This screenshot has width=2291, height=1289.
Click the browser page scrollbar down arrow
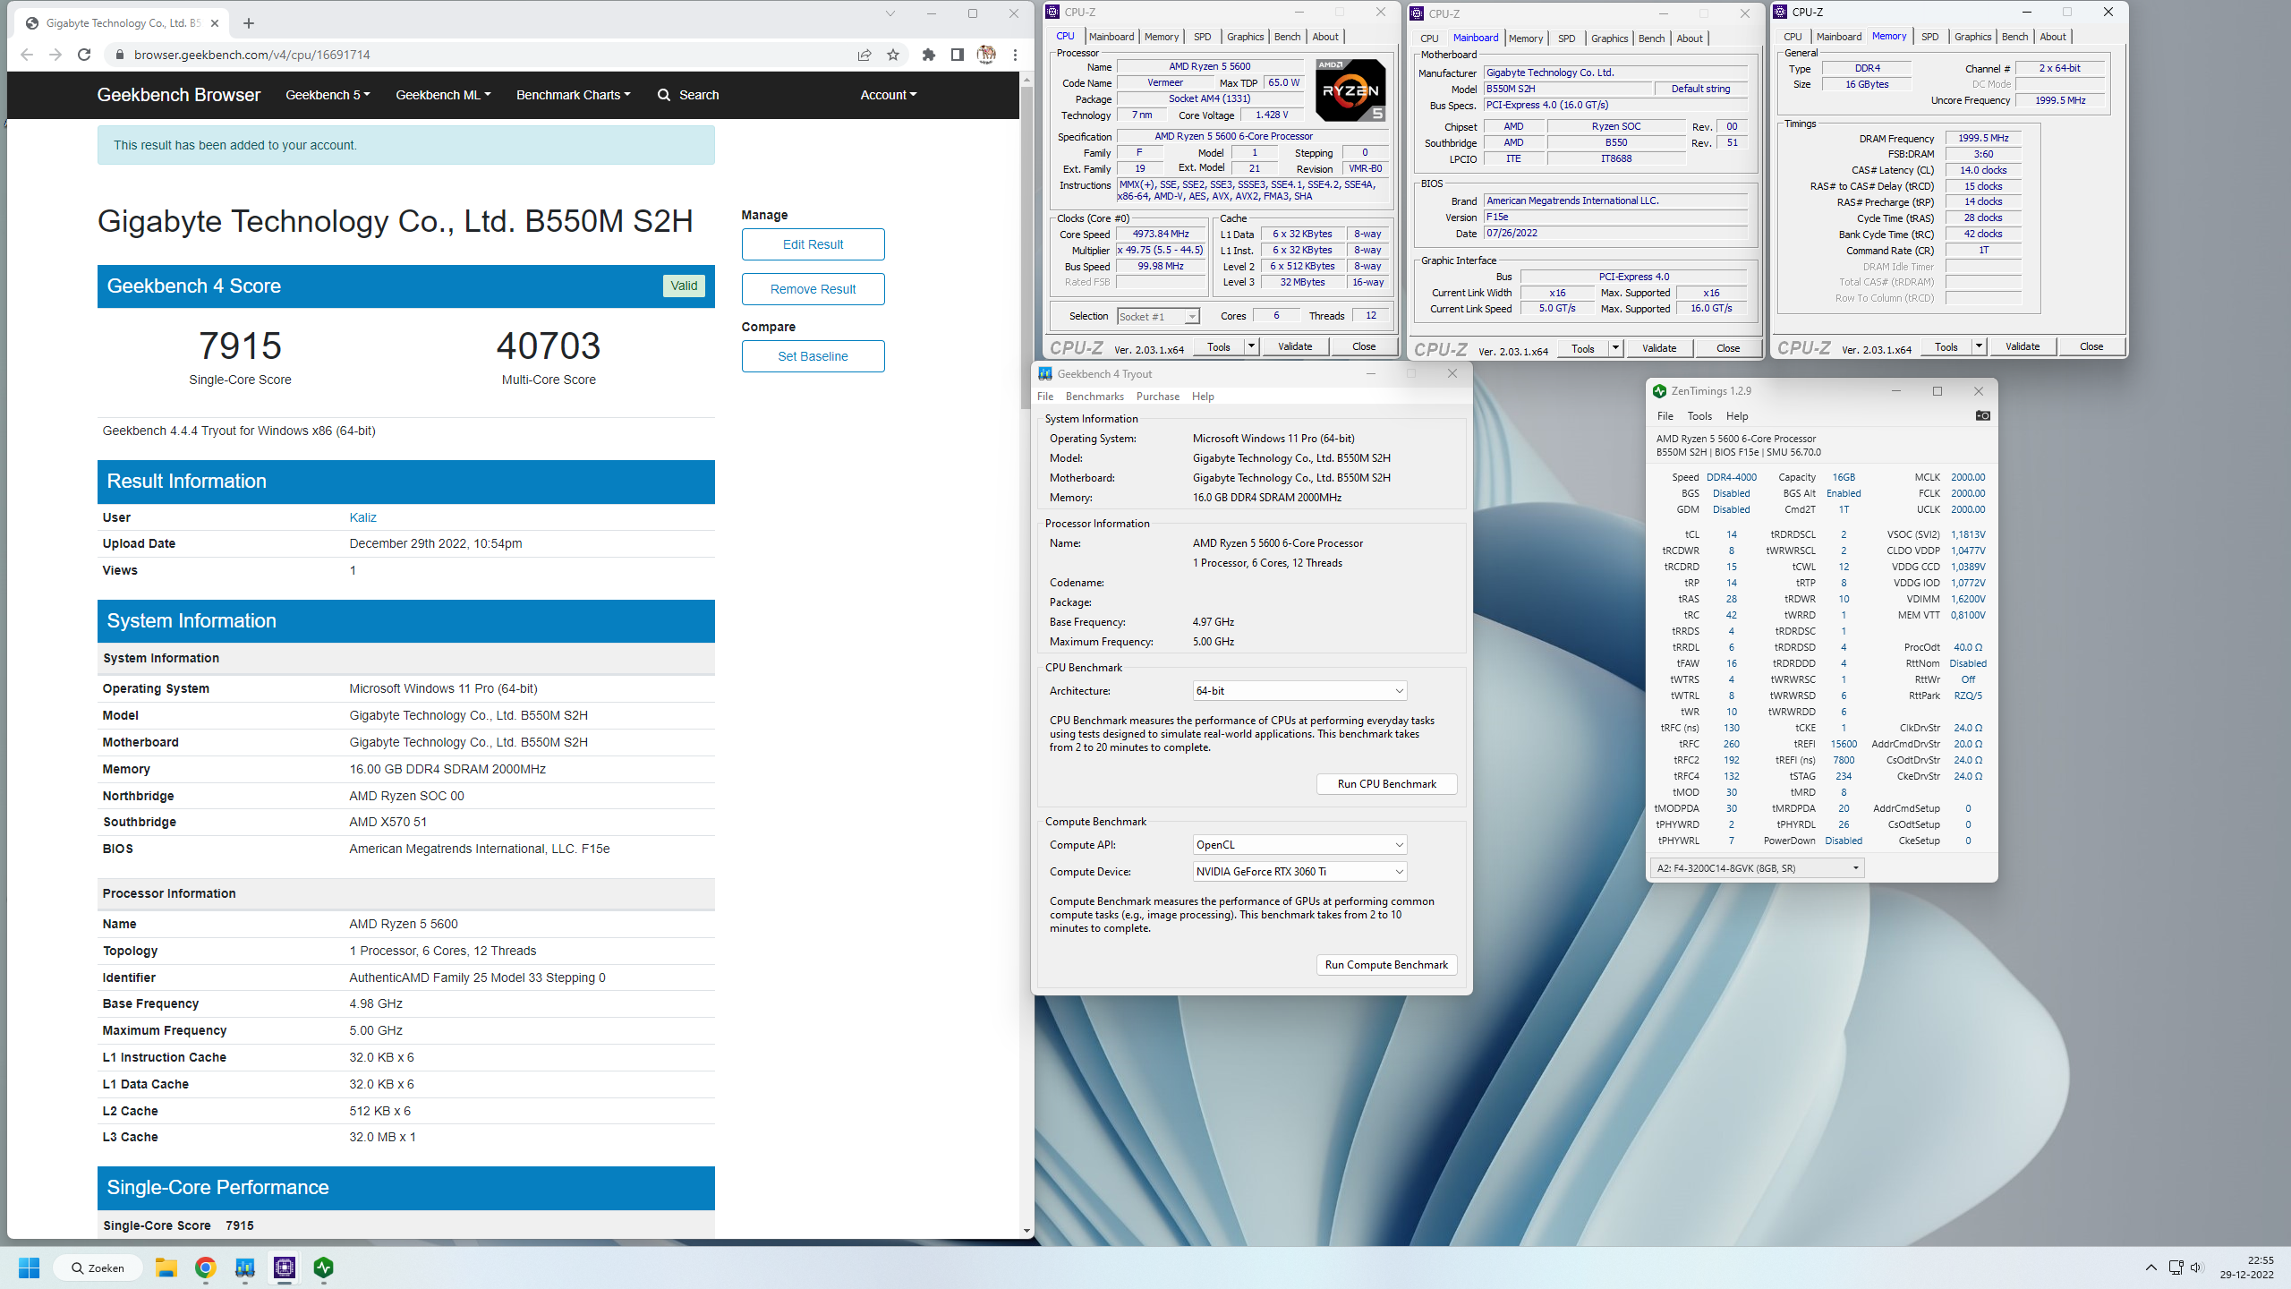[1026, 1232]
